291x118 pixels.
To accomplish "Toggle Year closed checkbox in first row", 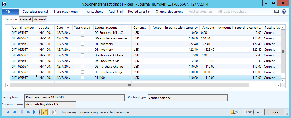I will (83, 33).
